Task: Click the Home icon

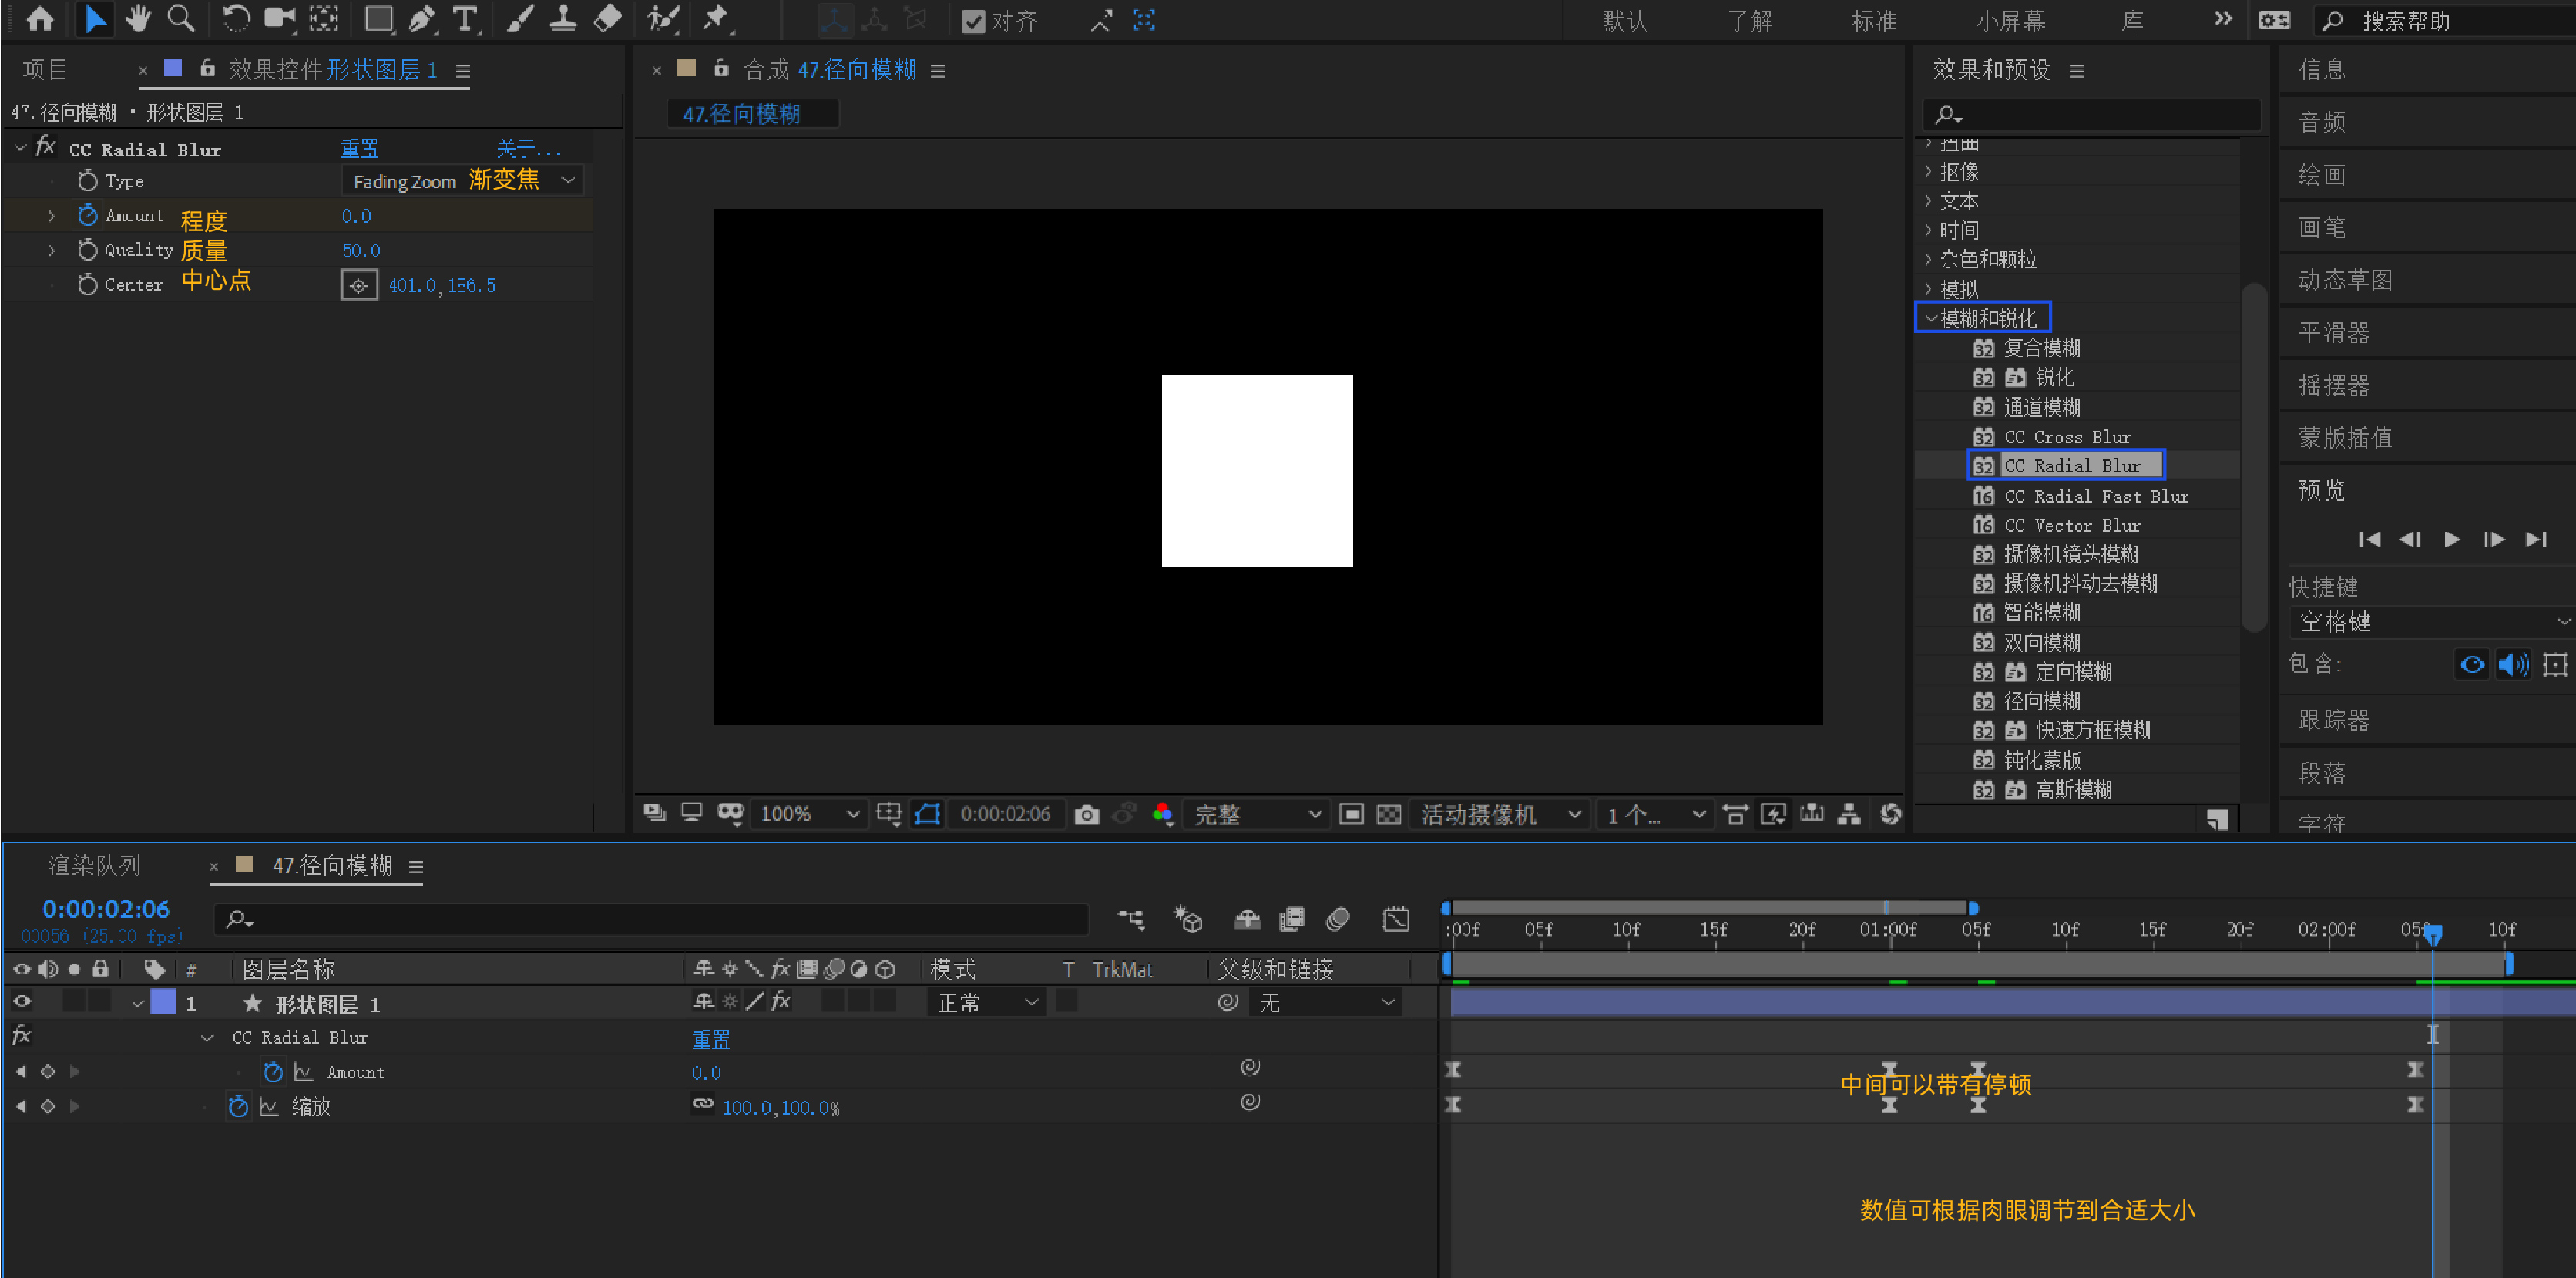Action: [40, 19]
